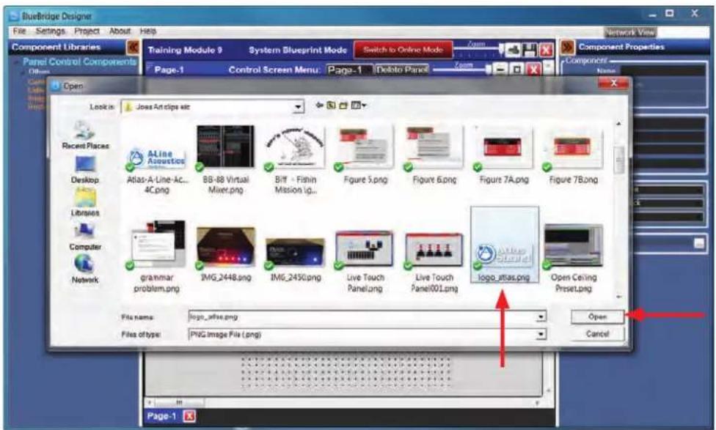Collapse the Component Libraries panel arrow
Viewport: 716px width, 430px height.
pyautogui.click(x=133, y=47)
